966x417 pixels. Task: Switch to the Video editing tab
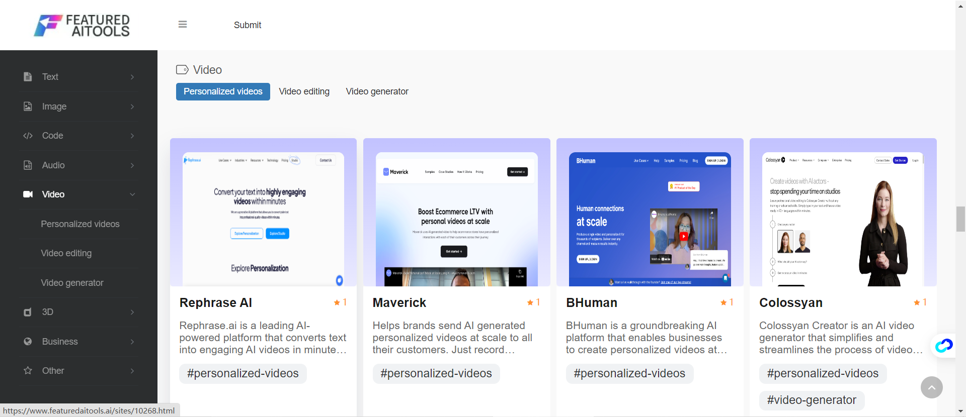click(x=304, y=91)
